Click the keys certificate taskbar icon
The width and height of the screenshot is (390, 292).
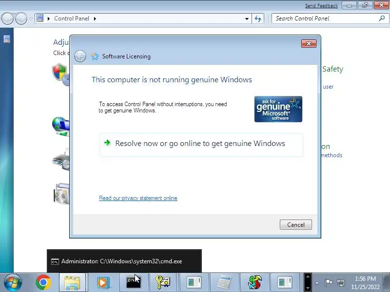pos(163,282)
